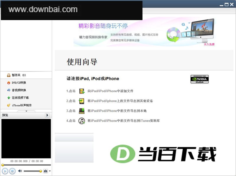Screen dimensions: 236x176
Task: Click the add files to device icon
Action: pos(82,91)
